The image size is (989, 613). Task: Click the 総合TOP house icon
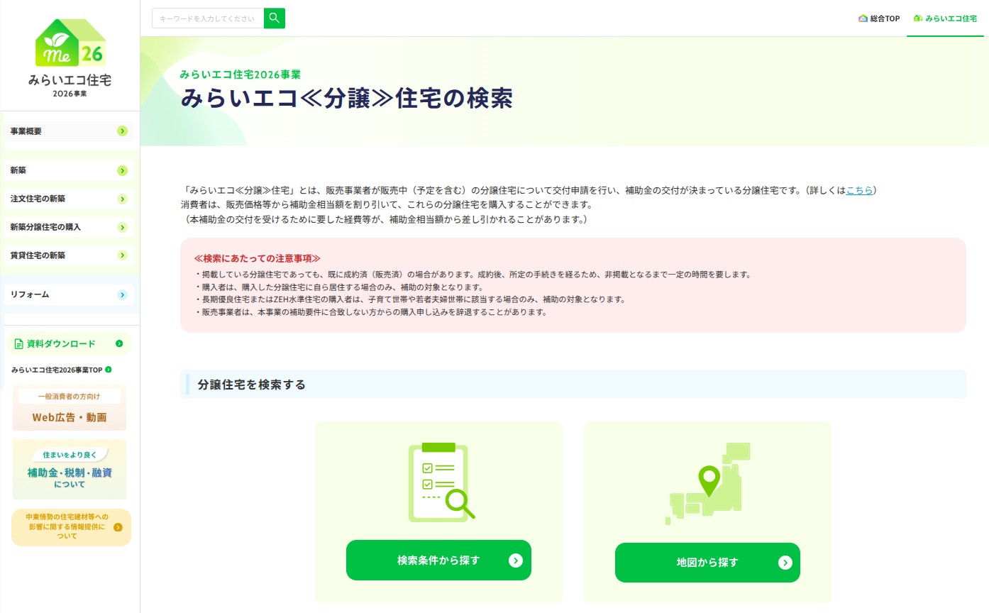click(x=863, y=18)
